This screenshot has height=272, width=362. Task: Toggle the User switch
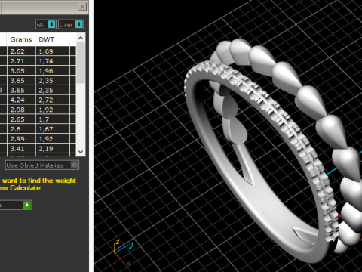(71, 25)
